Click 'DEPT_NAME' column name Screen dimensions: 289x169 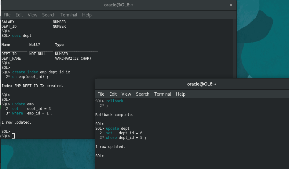[x=11, y=58]
